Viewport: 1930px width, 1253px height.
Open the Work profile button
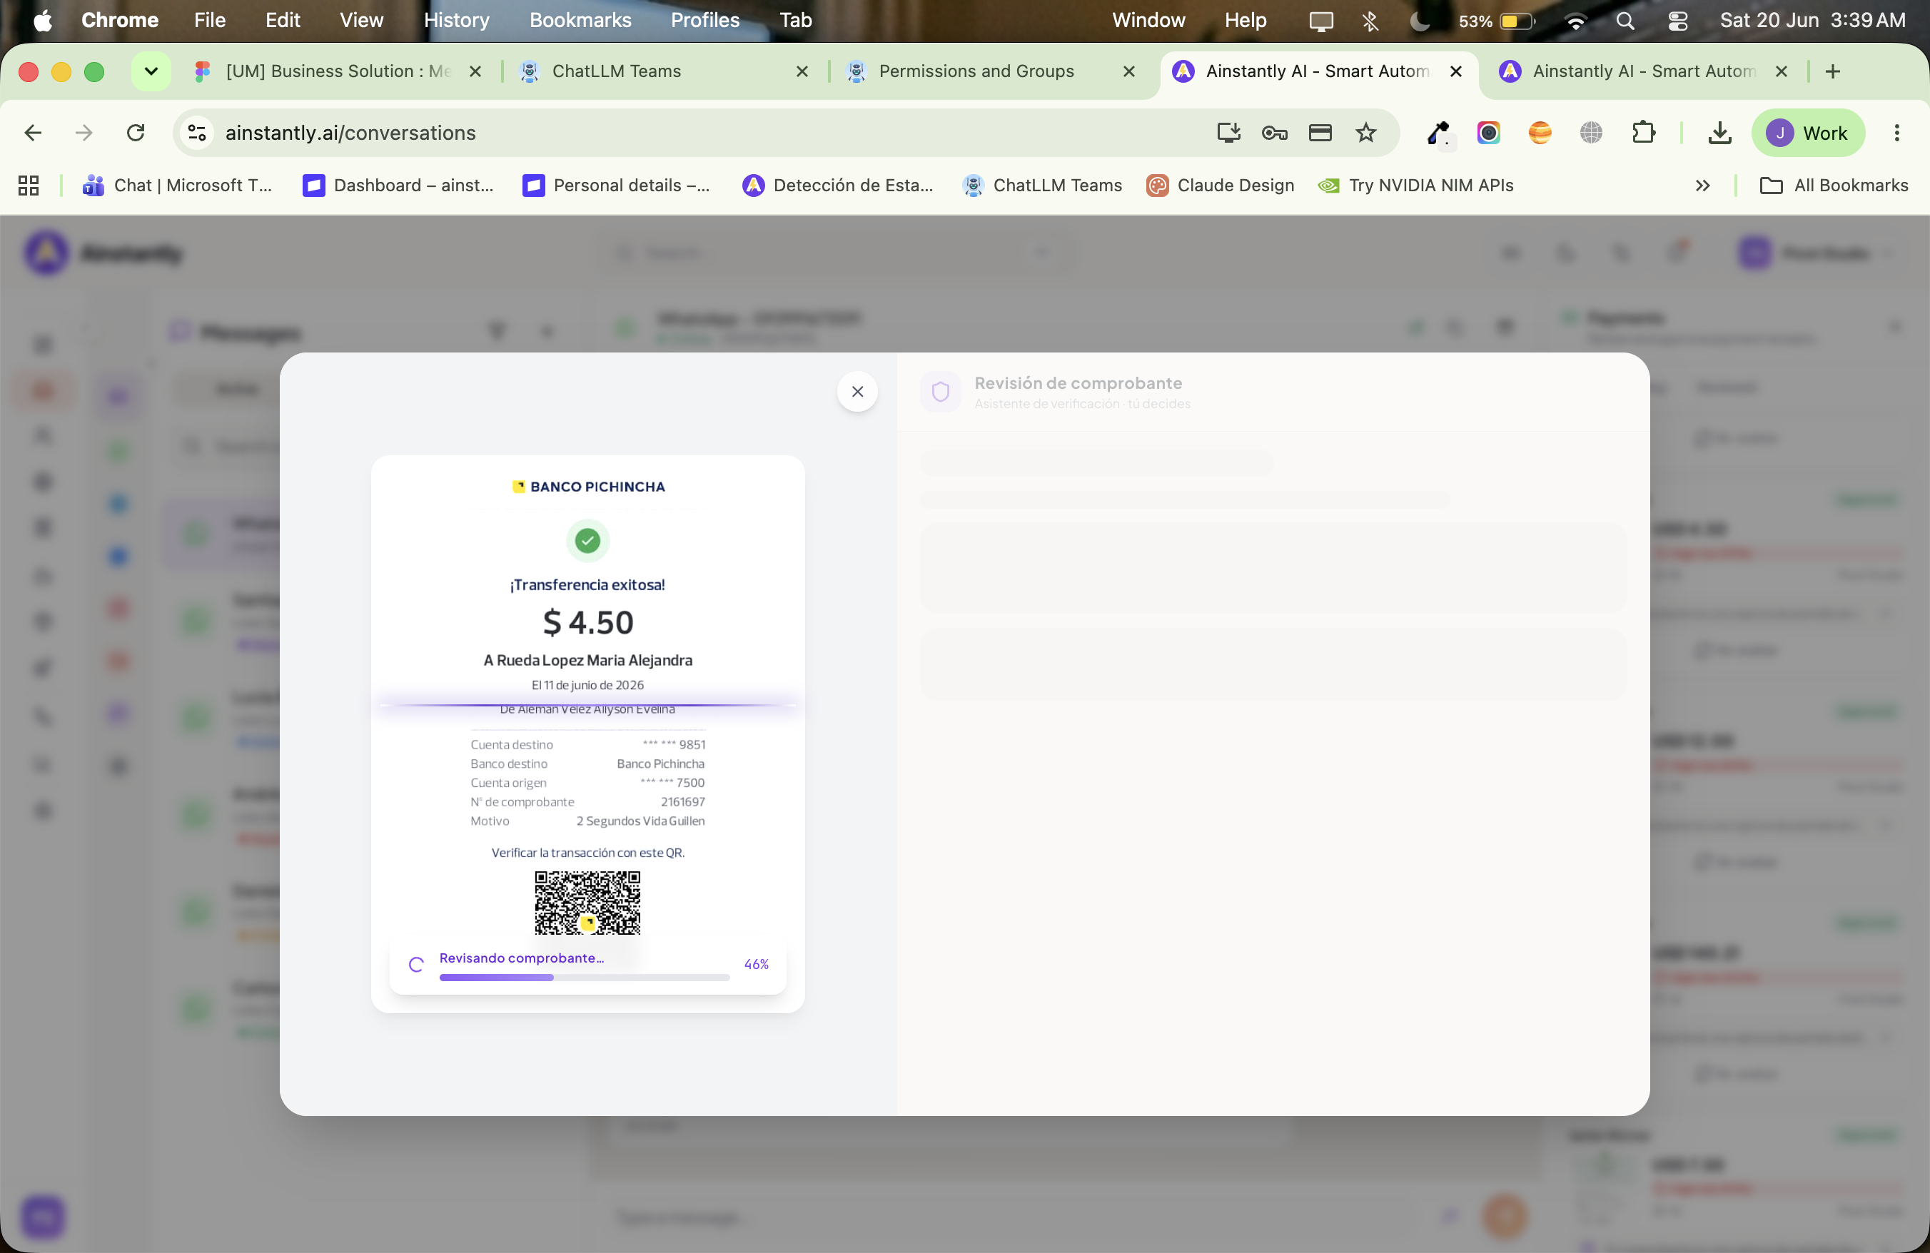coord(1807,133)
